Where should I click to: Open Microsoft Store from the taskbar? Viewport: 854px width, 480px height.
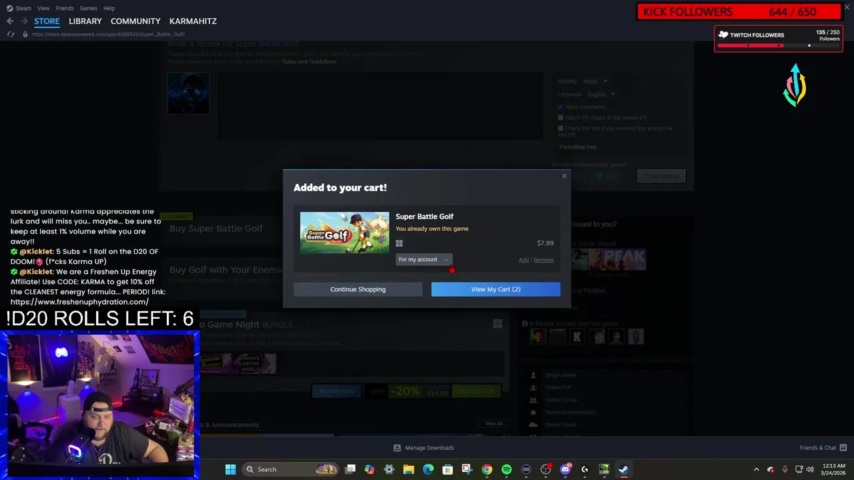(448, 469)
